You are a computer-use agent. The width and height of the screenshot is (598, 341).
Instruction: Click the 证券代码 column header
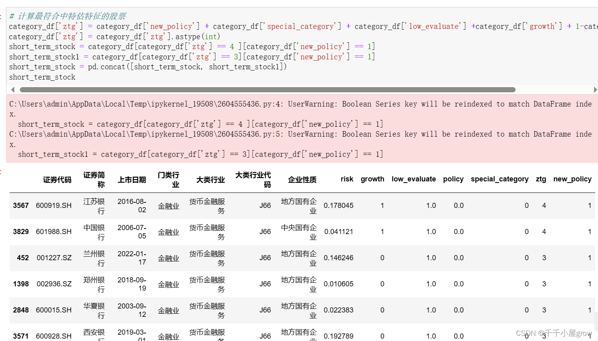(x=57, y=180)
